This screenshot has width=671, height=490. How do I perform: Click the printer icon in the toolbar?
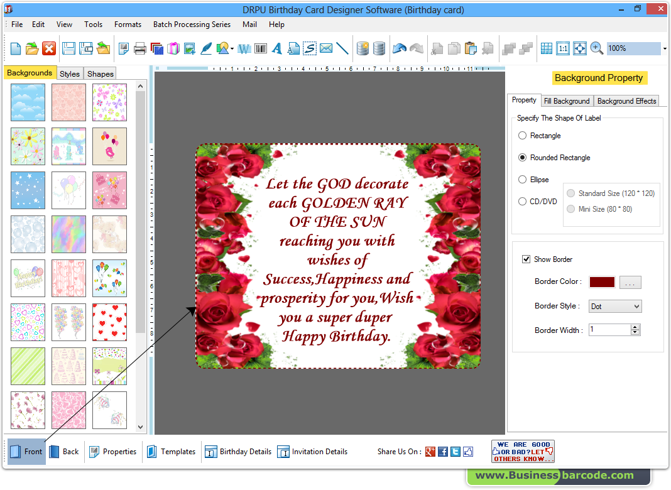click(140, 49)
